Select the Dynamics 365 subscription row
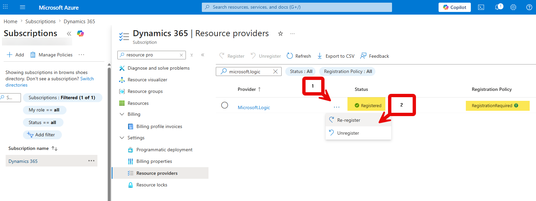Viewport: 536px width, 201px height. (52, 161)
